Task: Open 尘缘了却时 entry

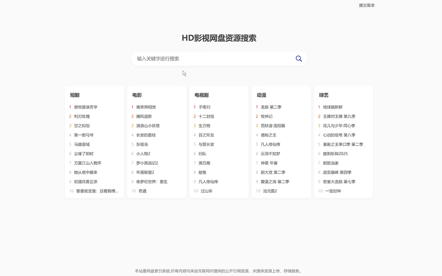Action: point(84,154)
